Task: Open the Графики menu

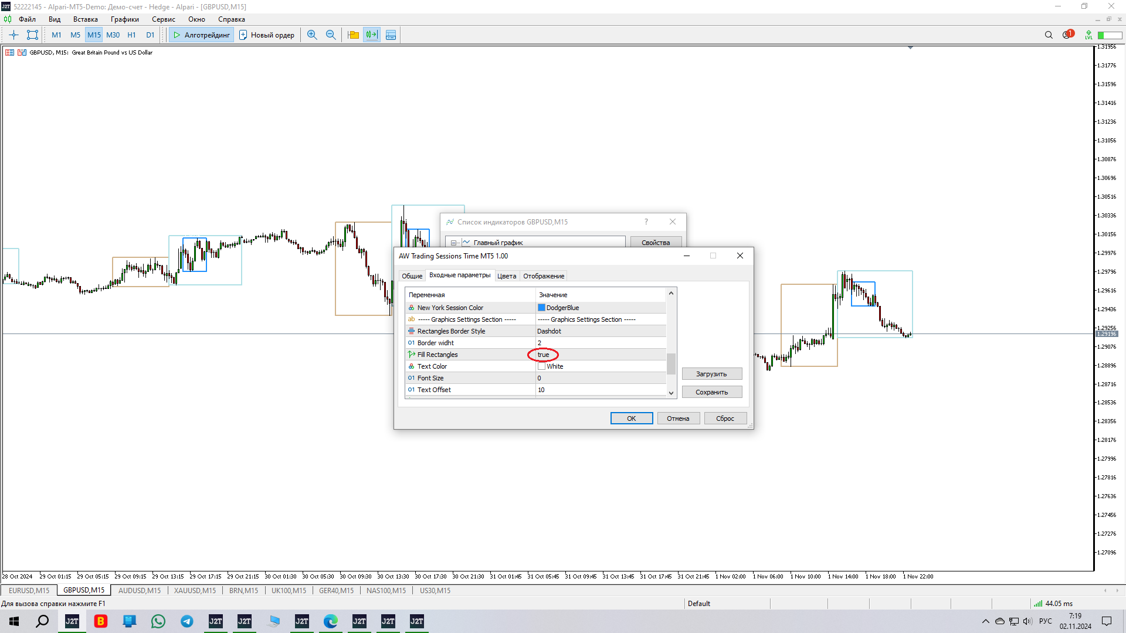Action: (x=124, y=19)
